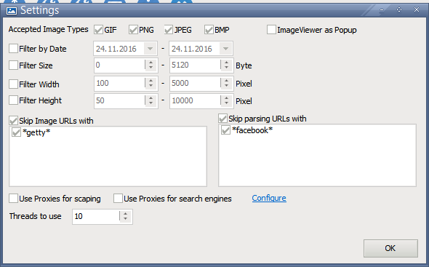Increase the Threads to use value

click(125, 214)
